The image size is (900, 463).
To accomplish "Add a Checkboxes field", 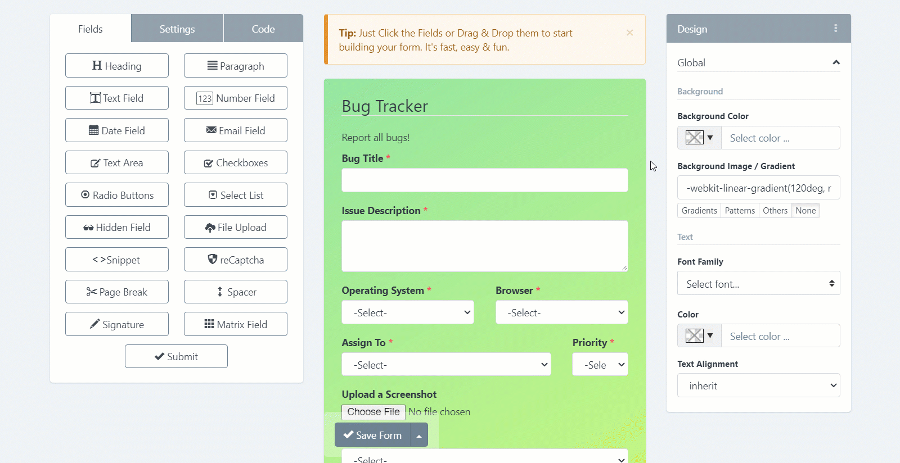I will (235, 163).
